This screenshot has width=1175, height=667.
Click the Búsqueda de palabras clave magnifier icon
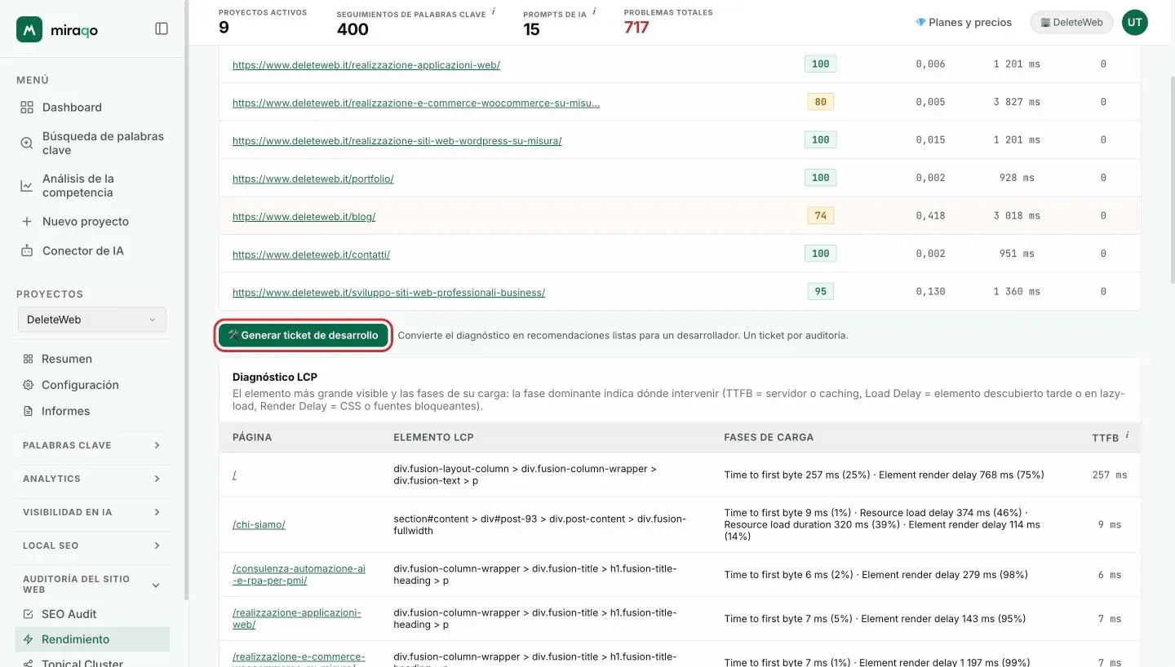click(27, 144)
